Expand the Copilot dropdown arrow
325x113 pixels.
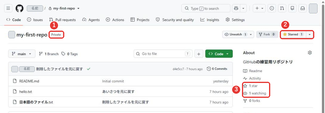pyautogui.click(x=243, y=9)
